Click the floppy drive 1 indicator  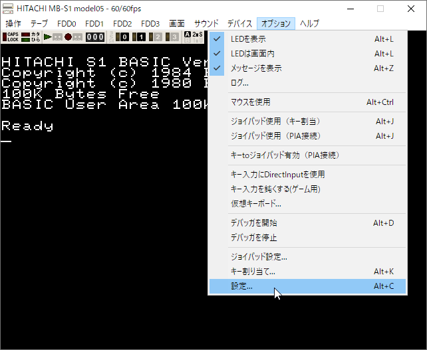[x=140, y=37]
